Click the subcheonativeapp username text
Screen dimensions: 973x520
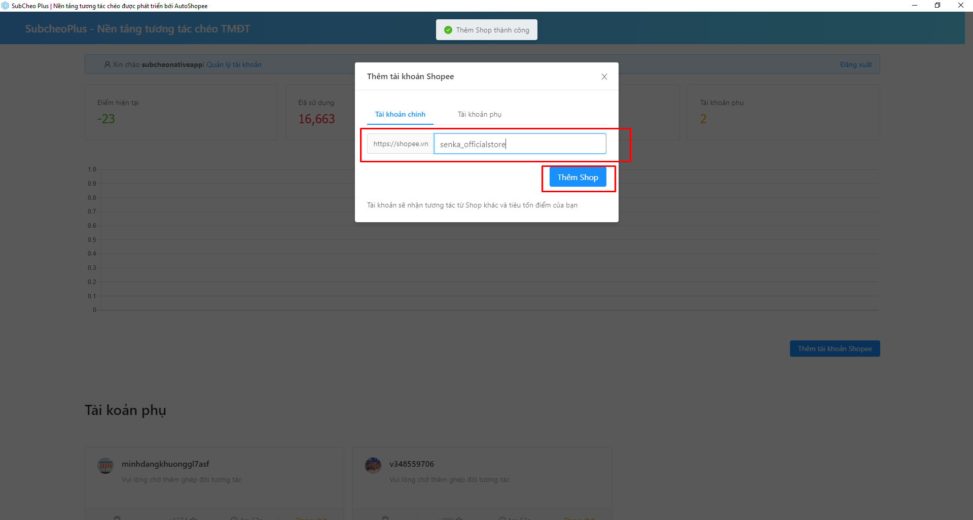click(x=172, y=64)
